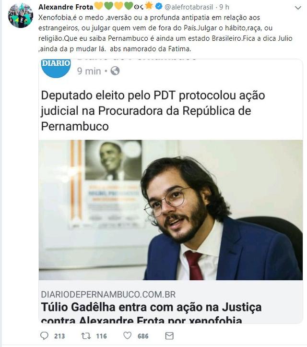Open Túlio Gadêlha article headline

click(x=151, y=313)
